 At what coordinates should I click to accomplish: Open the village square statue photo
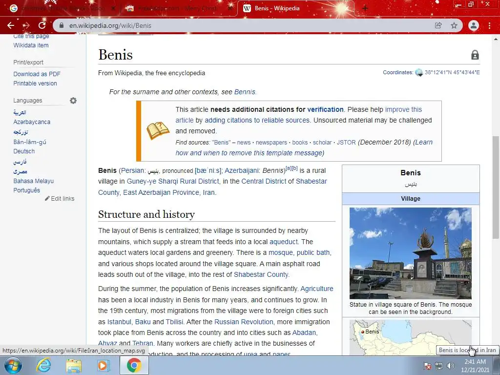click(x=410, y=253)
